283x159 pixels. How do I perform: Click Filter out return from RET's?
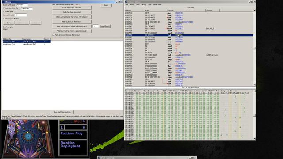click(72, 22)
